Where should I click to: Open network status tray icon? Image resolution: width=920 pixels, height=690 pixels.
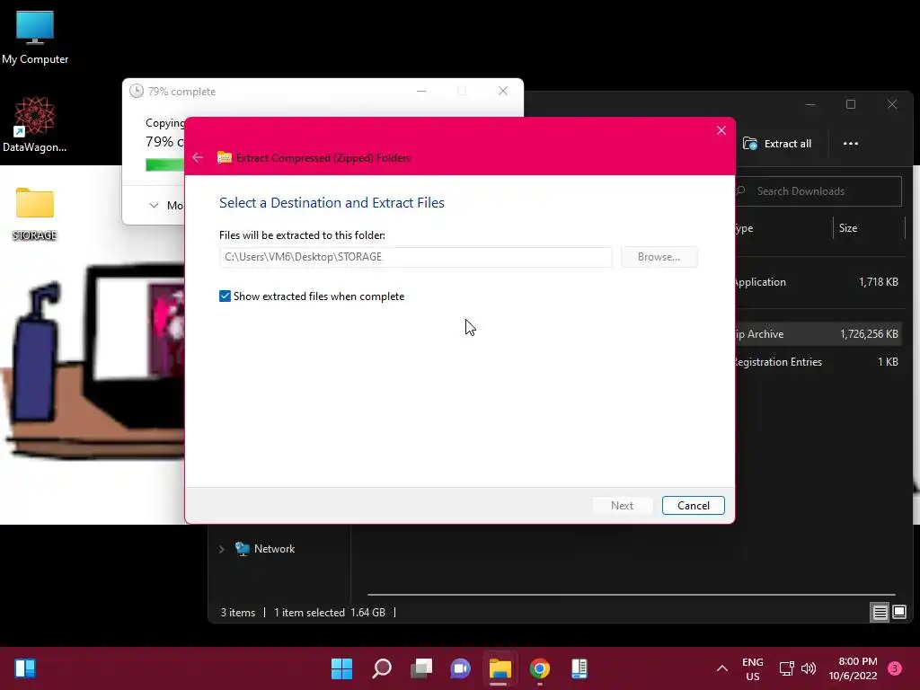click(786, 668)
